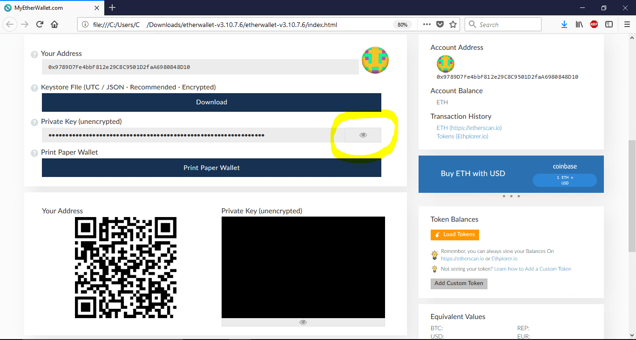Click Buy ETH with USD coinbase banner
This screenshot has height=340, width=636.
(511, 174)
